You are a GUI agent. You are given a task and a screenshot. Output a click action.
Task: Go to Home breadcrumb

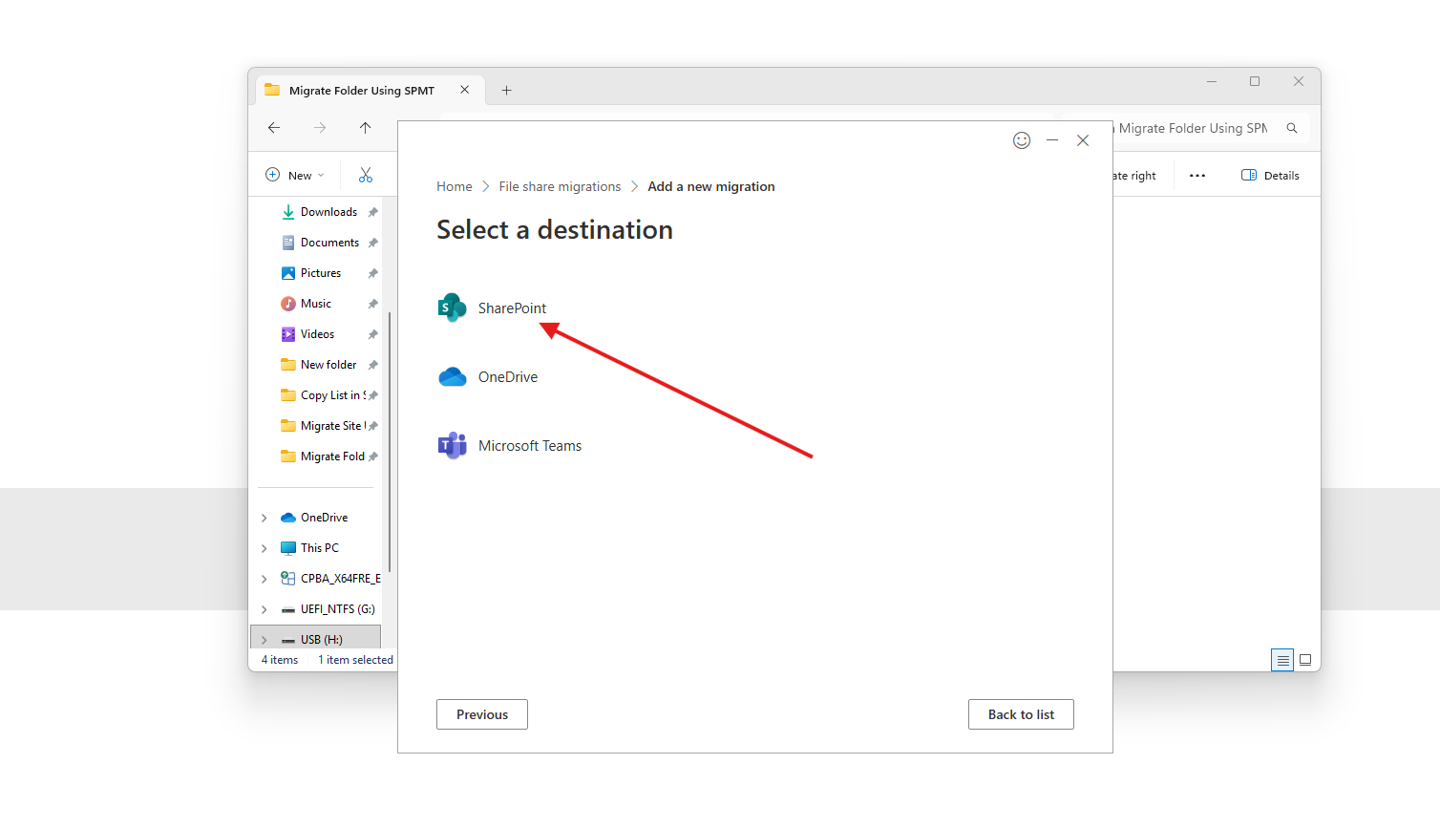coord(455,187)
